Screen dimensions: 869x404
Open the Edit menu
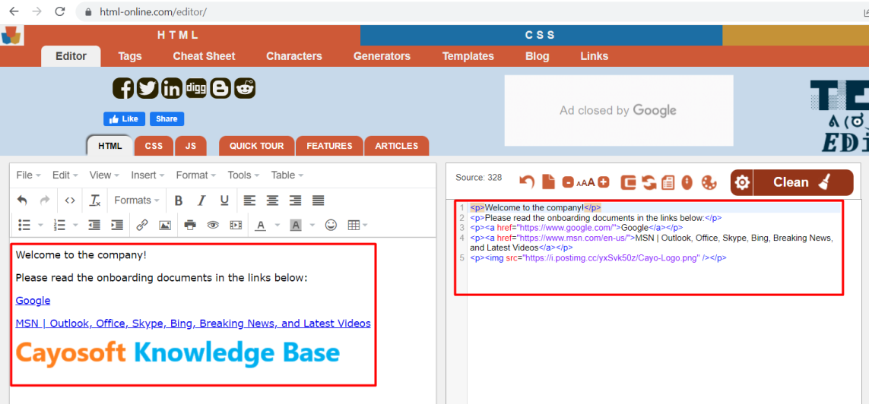[65, 175]
